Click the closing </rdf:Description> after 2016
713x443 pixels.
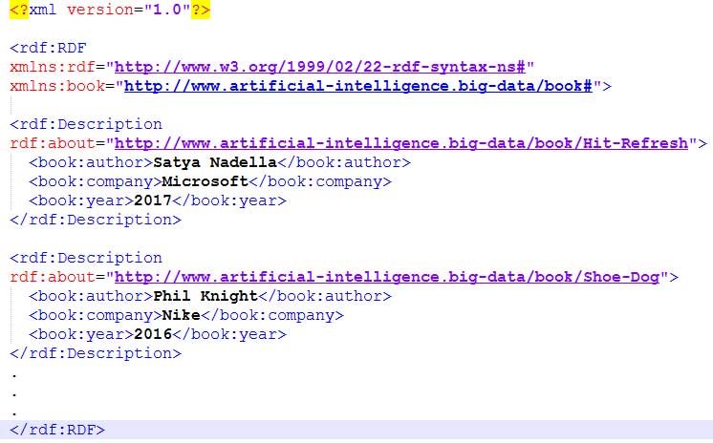coord(96,353)
